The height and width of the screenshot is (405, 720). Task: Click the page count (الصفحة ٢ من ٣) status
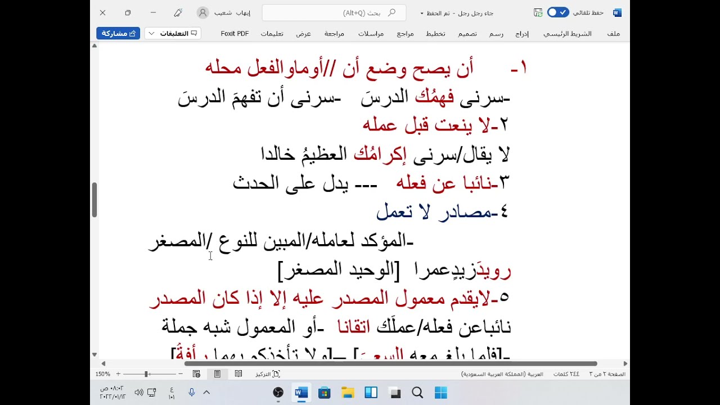coord(607,374)
